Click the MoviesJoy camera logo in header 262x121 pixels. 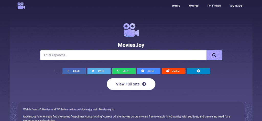tap(21, 6)
